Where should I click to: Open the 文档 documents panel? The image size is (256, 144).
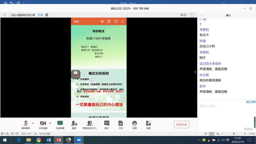tap(120, 124)
